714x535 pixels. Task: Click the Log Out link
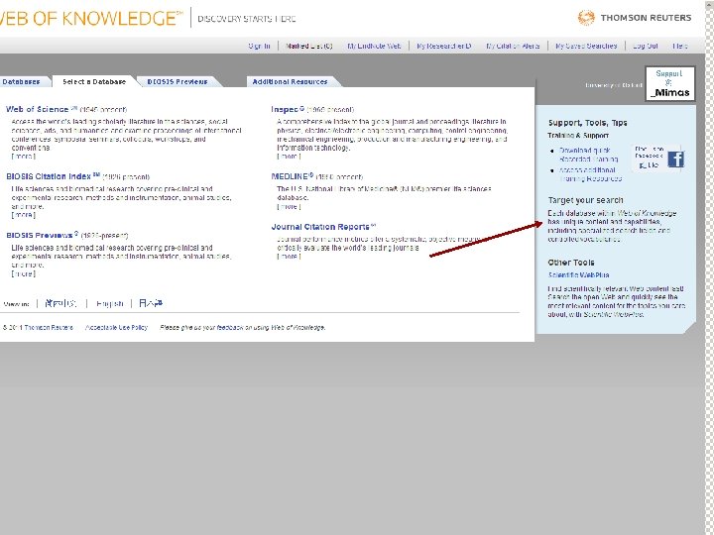point(646,46)
